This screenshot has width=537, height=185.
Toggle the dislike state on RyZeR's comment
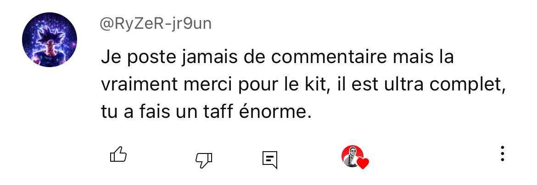204,160
